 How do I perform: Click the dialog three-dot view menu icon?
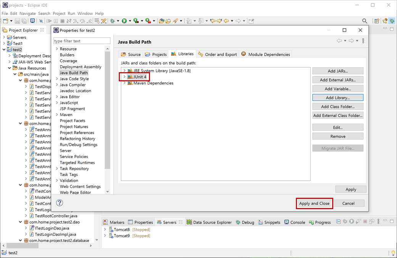pos(363,41)
